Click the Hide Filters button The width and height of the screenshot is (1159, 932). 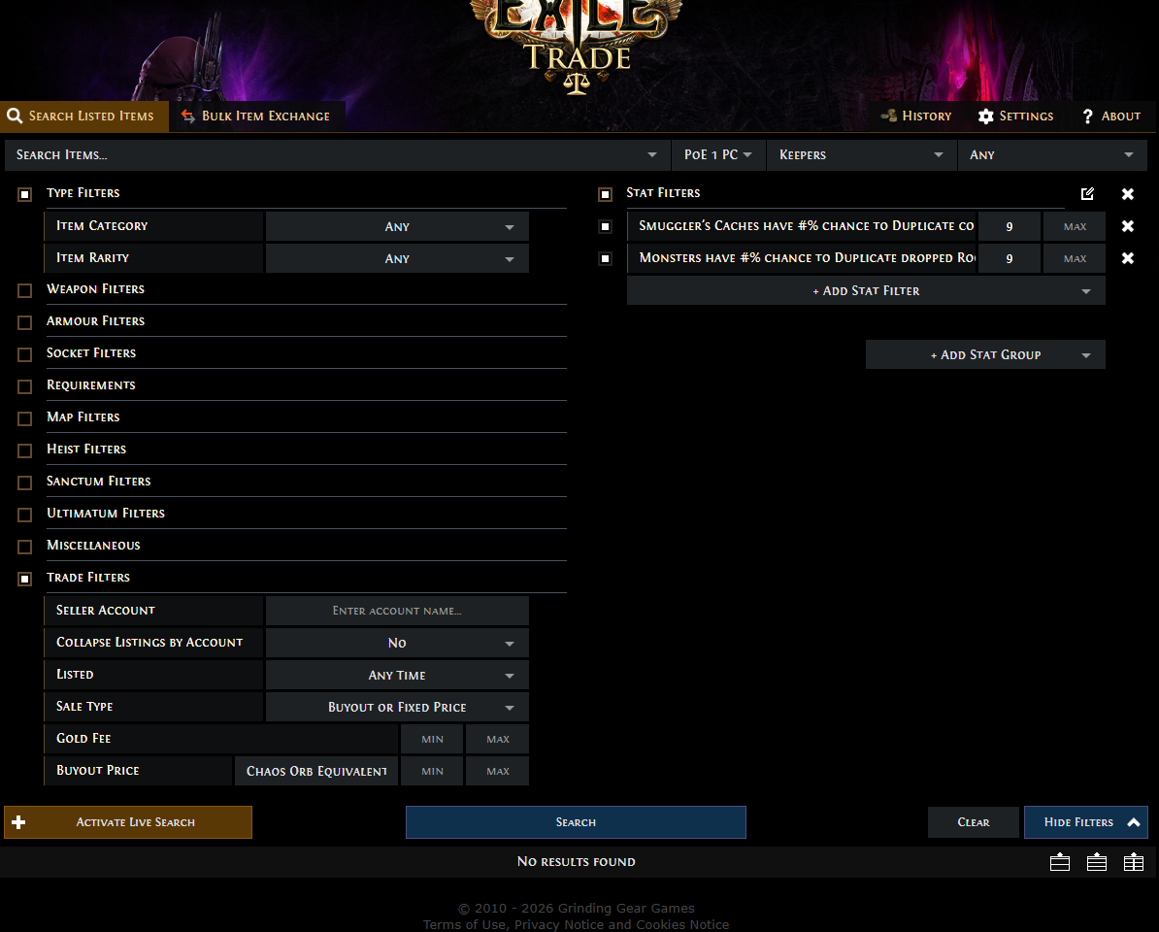click(x=1086, y=822)
